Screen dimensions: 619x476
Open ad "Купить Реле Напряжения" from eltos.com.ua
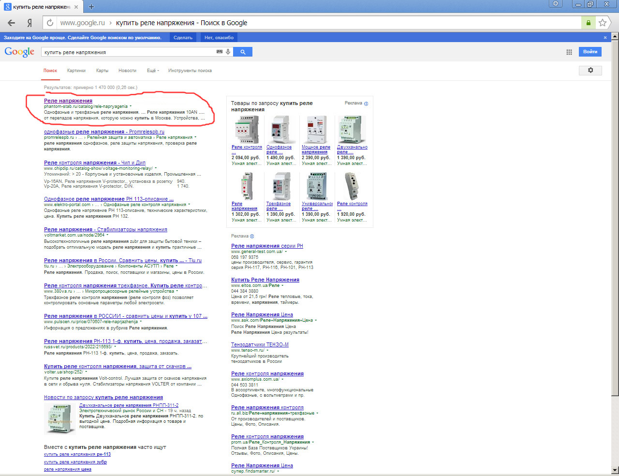[x=265, y=280]
